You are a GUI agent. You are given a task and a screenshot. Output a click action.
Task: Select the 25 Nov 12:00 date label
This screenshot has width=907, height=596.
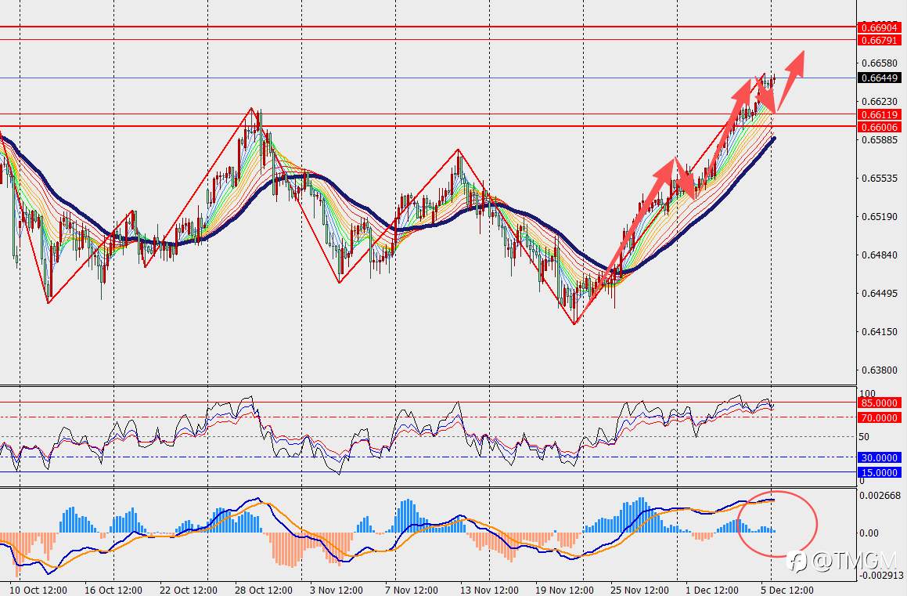click(x=640, y=591)
